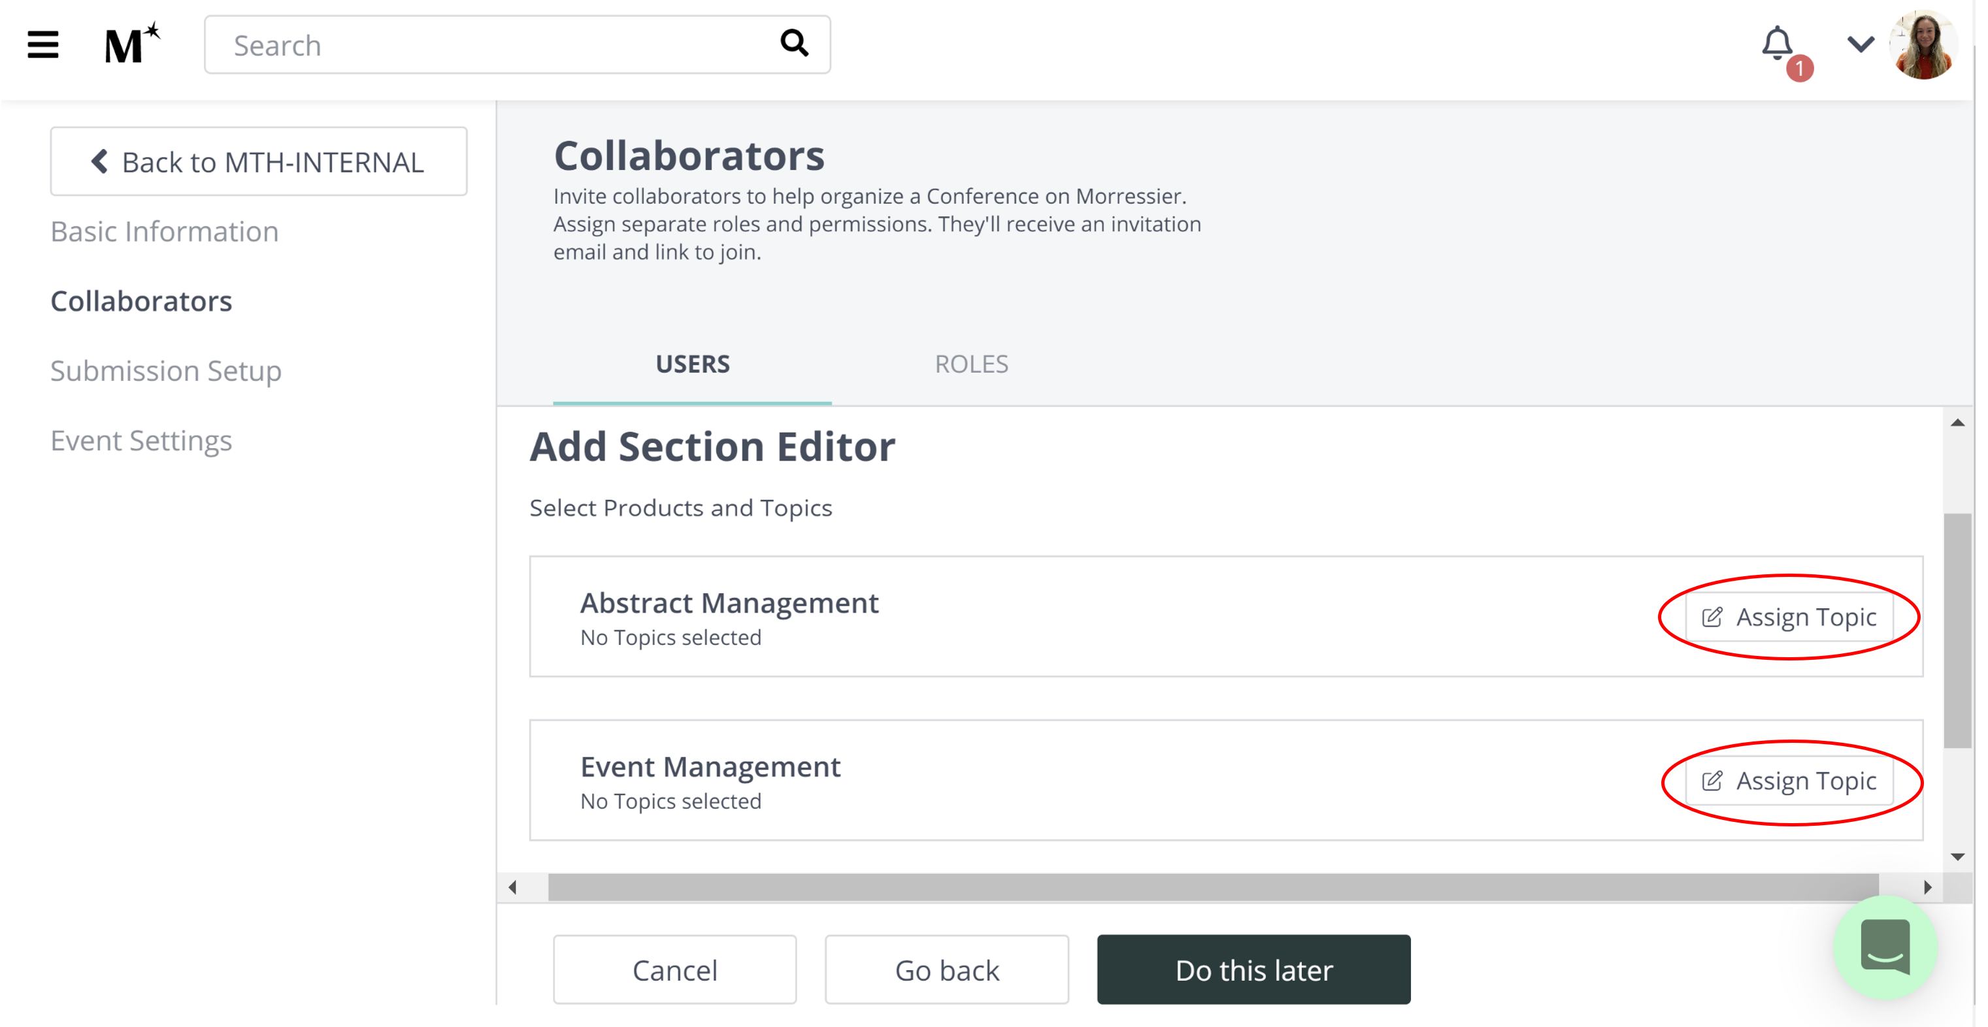Click Do this later button

click(x=1253, y=969)
